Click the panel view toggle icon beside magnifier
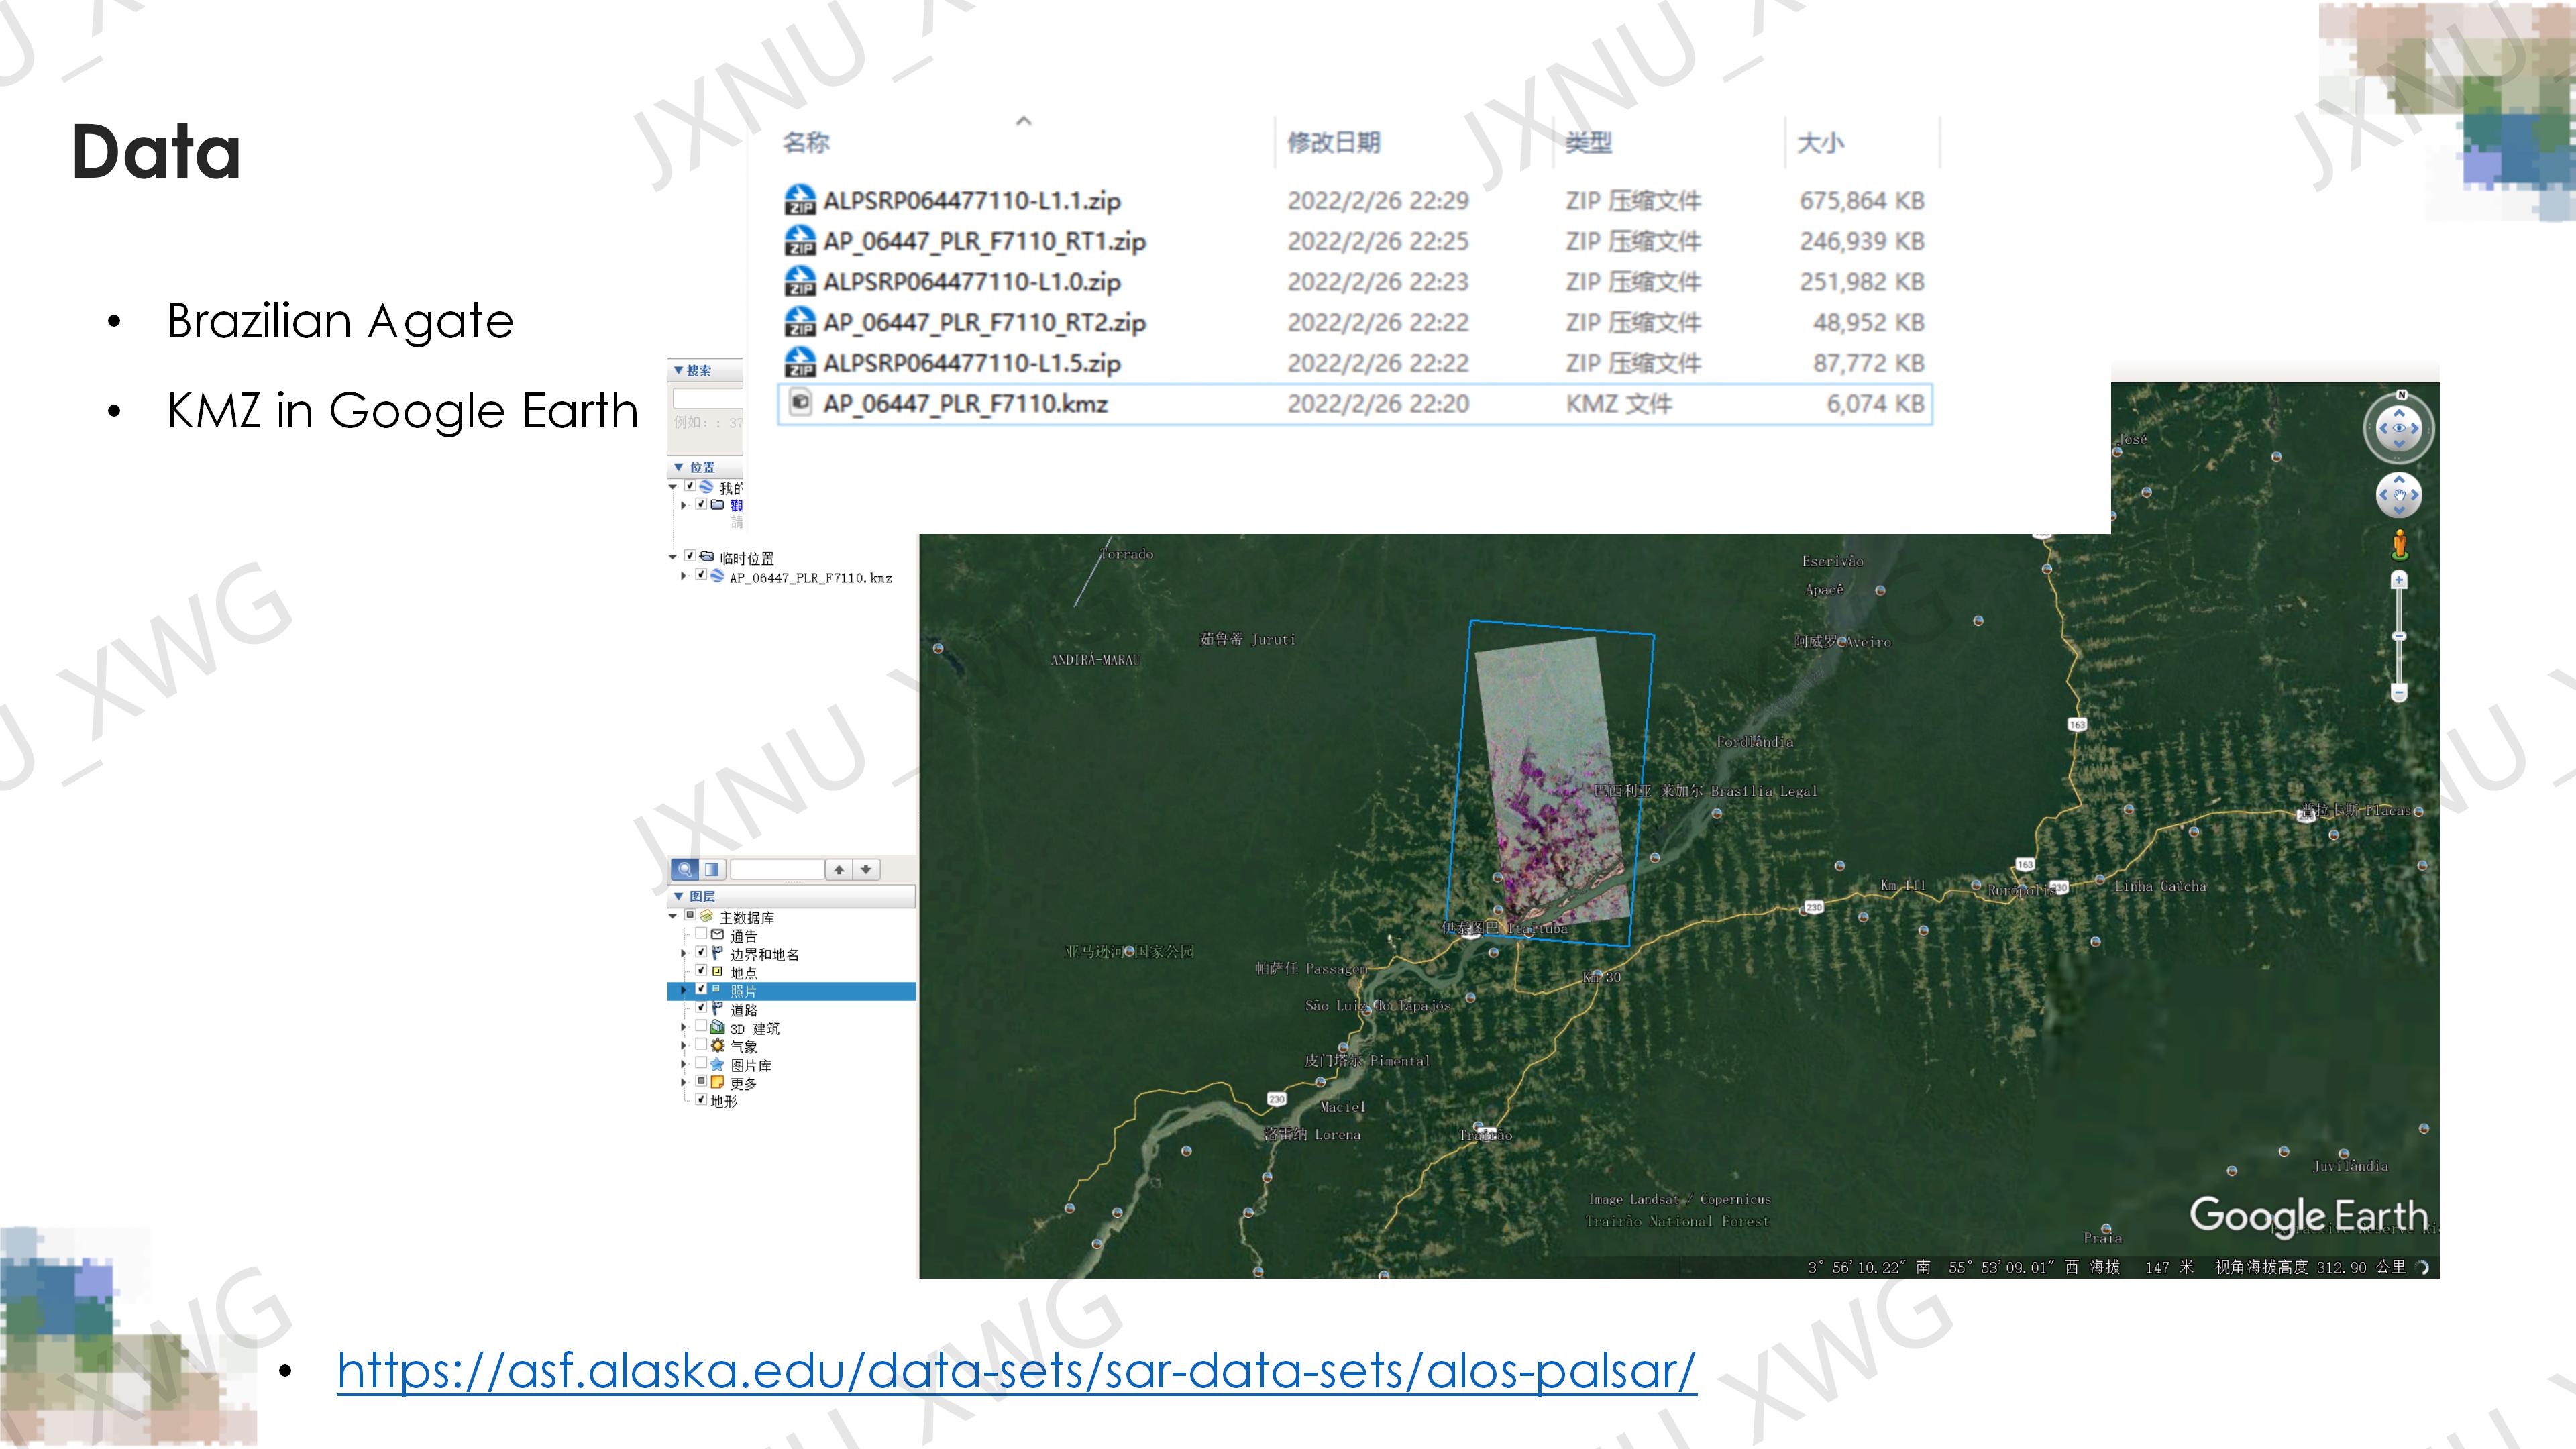 [x=711, y=869]
